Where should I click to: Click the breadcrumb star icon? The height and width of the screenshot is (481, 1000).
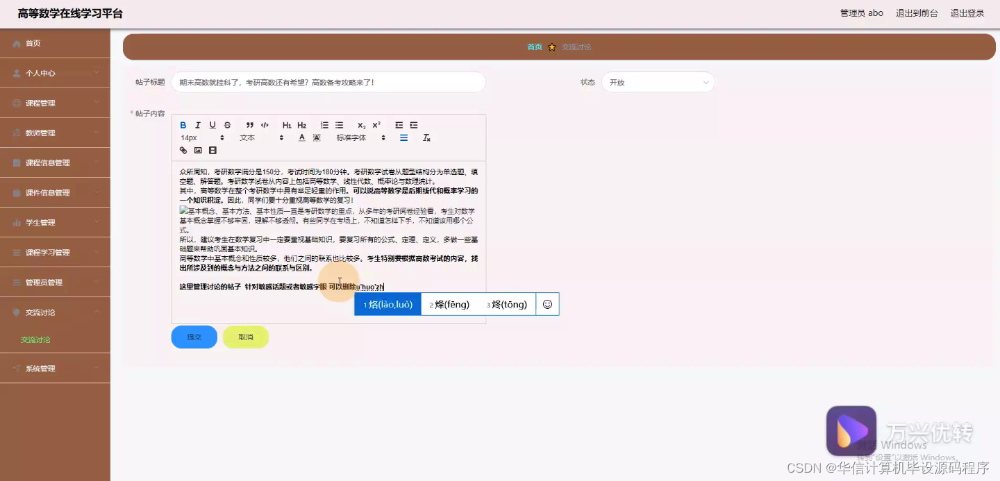[x=552, y=47]
